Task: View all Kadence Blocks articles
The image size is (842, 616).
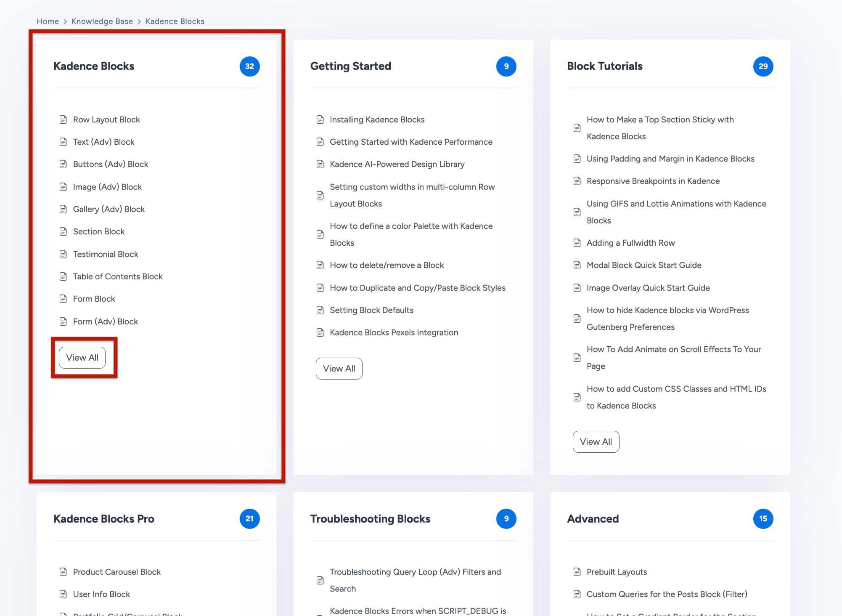Action: (82, 358)
